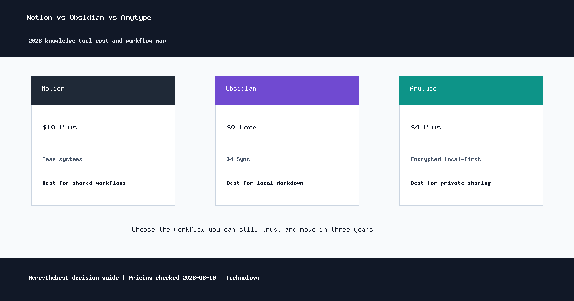Select the '$10 Plus' price text
This screenshot has width=574, height=301.
(x=60, y=127)
